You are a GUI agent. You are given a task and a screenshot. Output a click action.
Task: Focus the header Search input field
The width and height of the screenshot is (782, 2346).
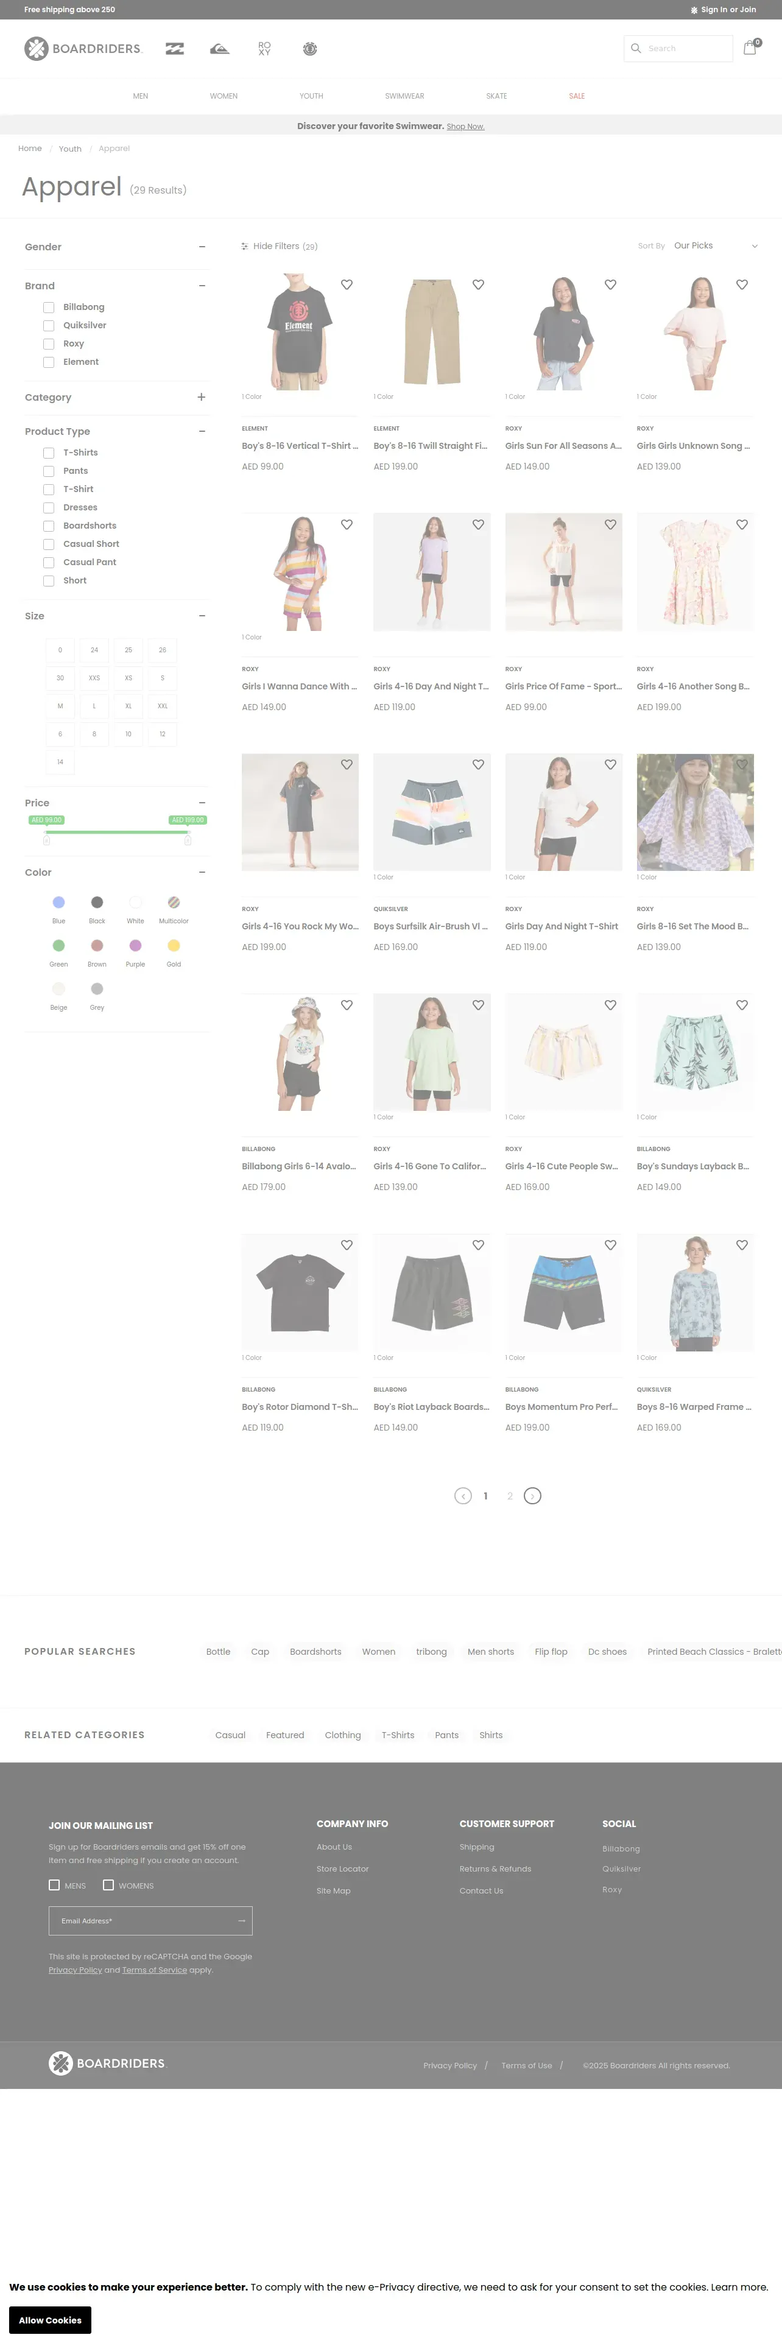pos(678,48)
